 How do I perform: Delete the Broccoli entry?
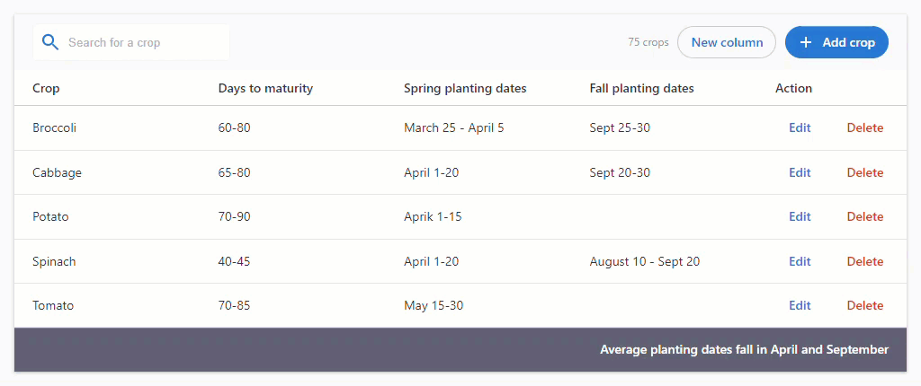coord(864,127)
